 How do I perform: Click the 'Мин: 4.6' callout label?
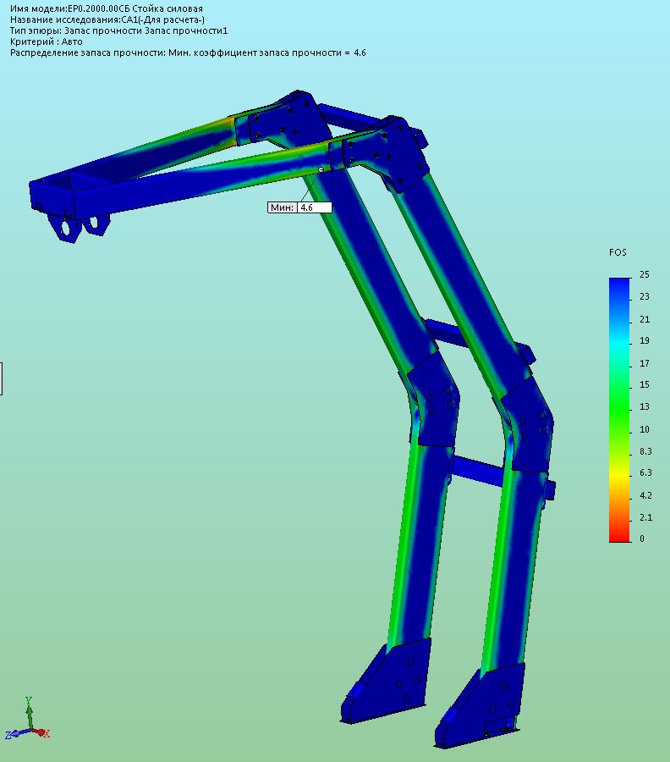click(299, 207)
